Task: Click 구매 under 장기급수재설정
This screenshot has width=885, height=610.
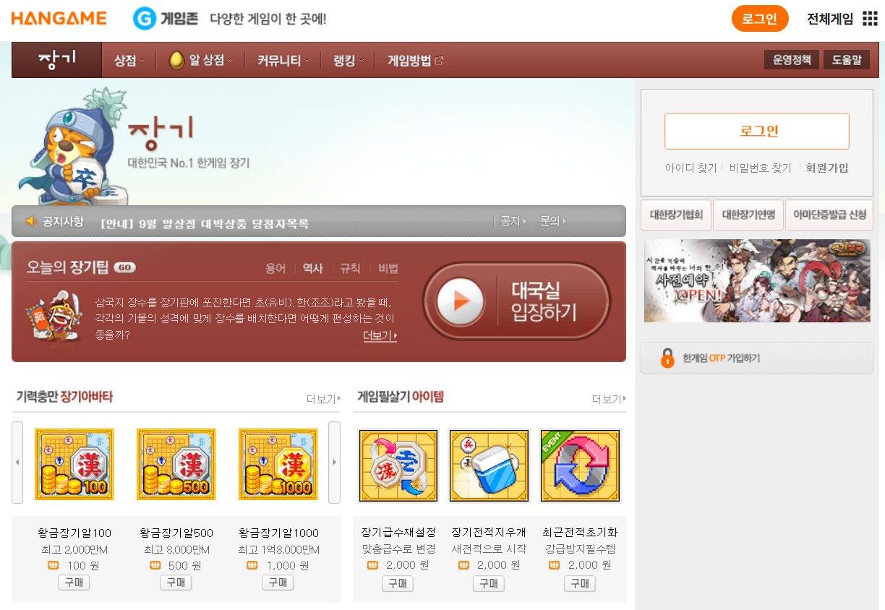Action: point(398,584)
